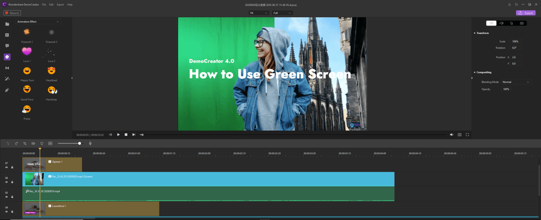Start voiceover with the microphone icon
This screenshot has width=541, height=220.
click(x=90, y=144)
